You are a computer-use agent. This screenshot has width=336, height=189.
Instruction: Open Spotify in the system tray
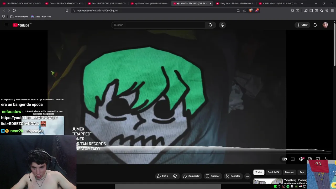coord(288,186)
